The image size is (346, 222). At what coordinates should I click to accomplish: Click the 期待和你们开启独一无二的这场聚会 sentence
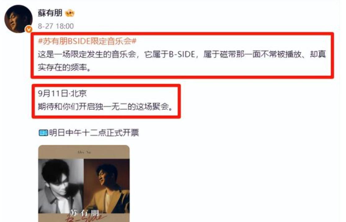(x=105, y=107)
